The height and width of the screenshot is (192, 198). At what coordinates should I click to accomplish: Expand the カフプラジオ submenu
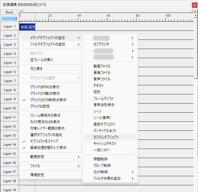(110, 44)
